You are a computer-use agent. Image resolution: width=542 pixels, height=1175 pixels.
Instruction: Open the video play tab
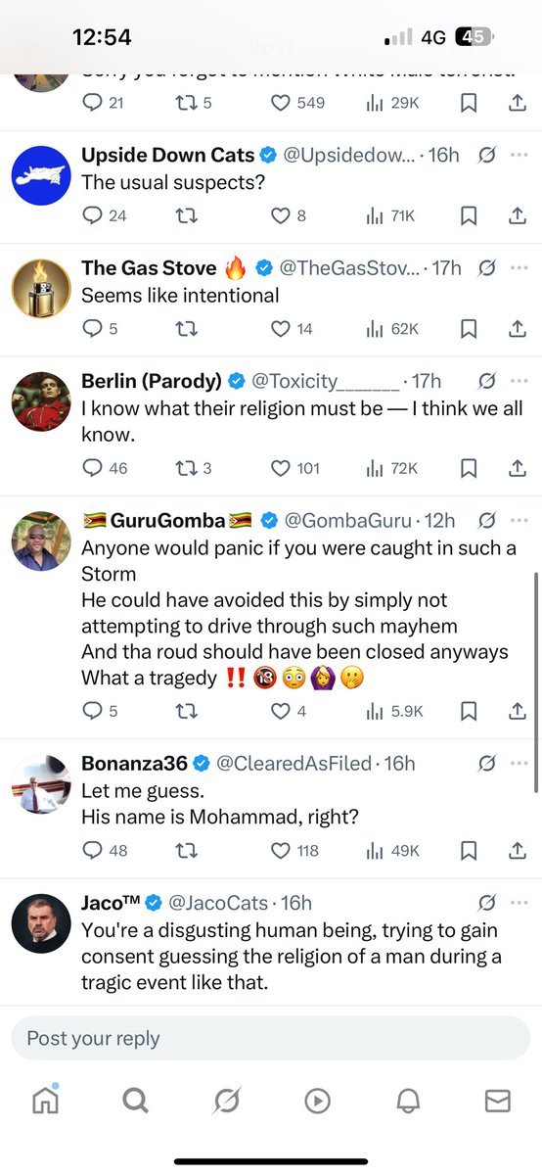click(317, 1101)
